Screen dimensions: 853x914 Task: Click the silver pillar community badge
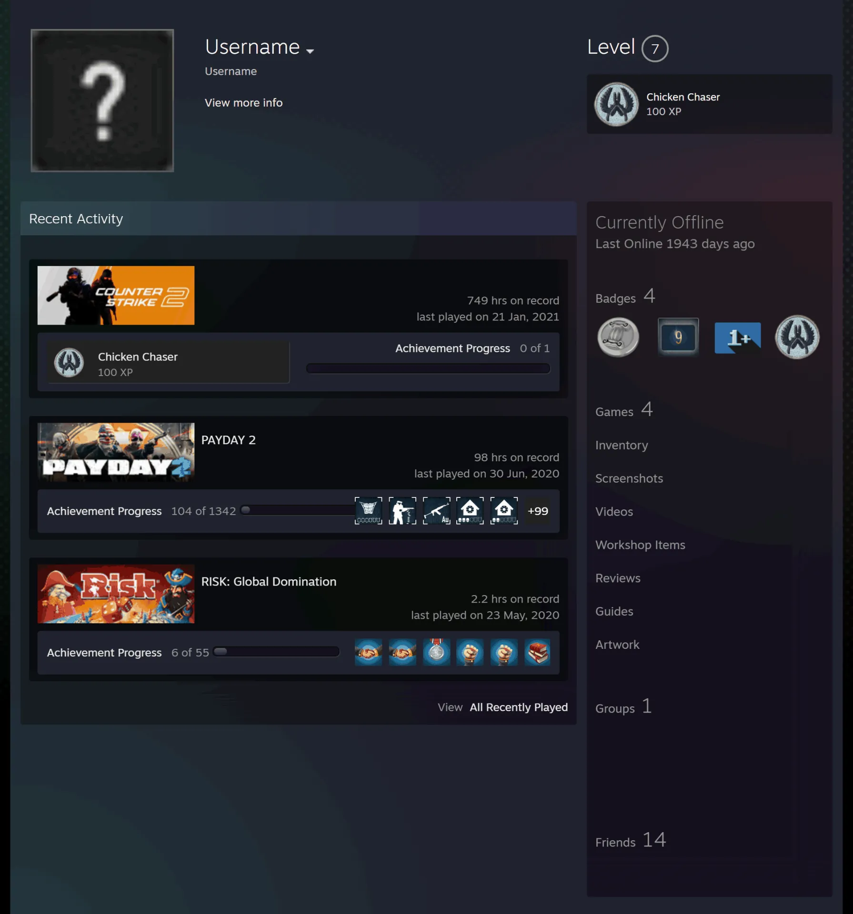[618, 338]
